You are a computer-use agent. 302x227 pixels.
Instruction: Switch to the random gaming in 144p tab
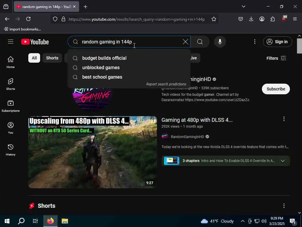tap(46, 7)
